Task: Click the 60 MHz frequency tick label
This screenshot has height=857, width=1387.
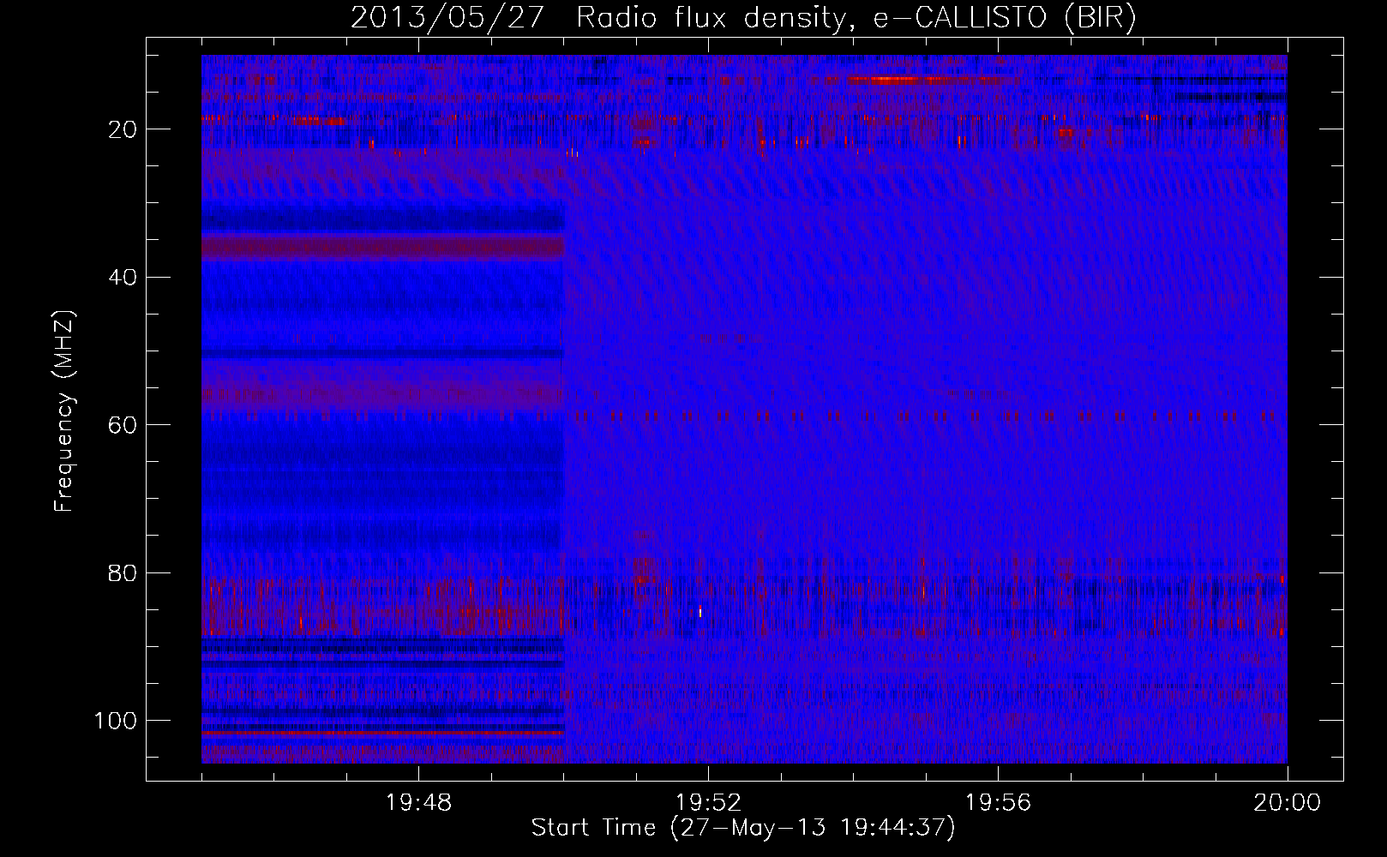Action: coord(123,425)
